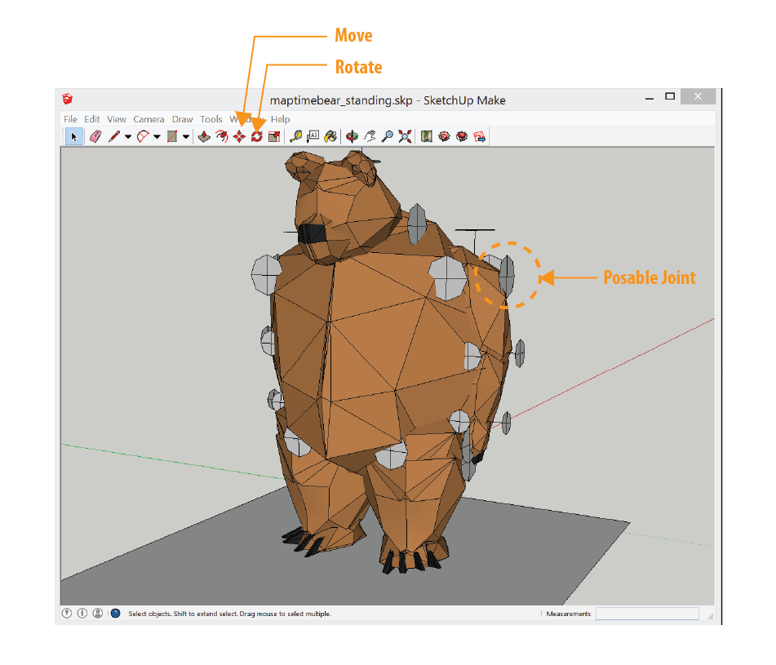Choose the Eraser tool
Screen dimensions: 776x665
pyautogui.click(x=95, y=136)
